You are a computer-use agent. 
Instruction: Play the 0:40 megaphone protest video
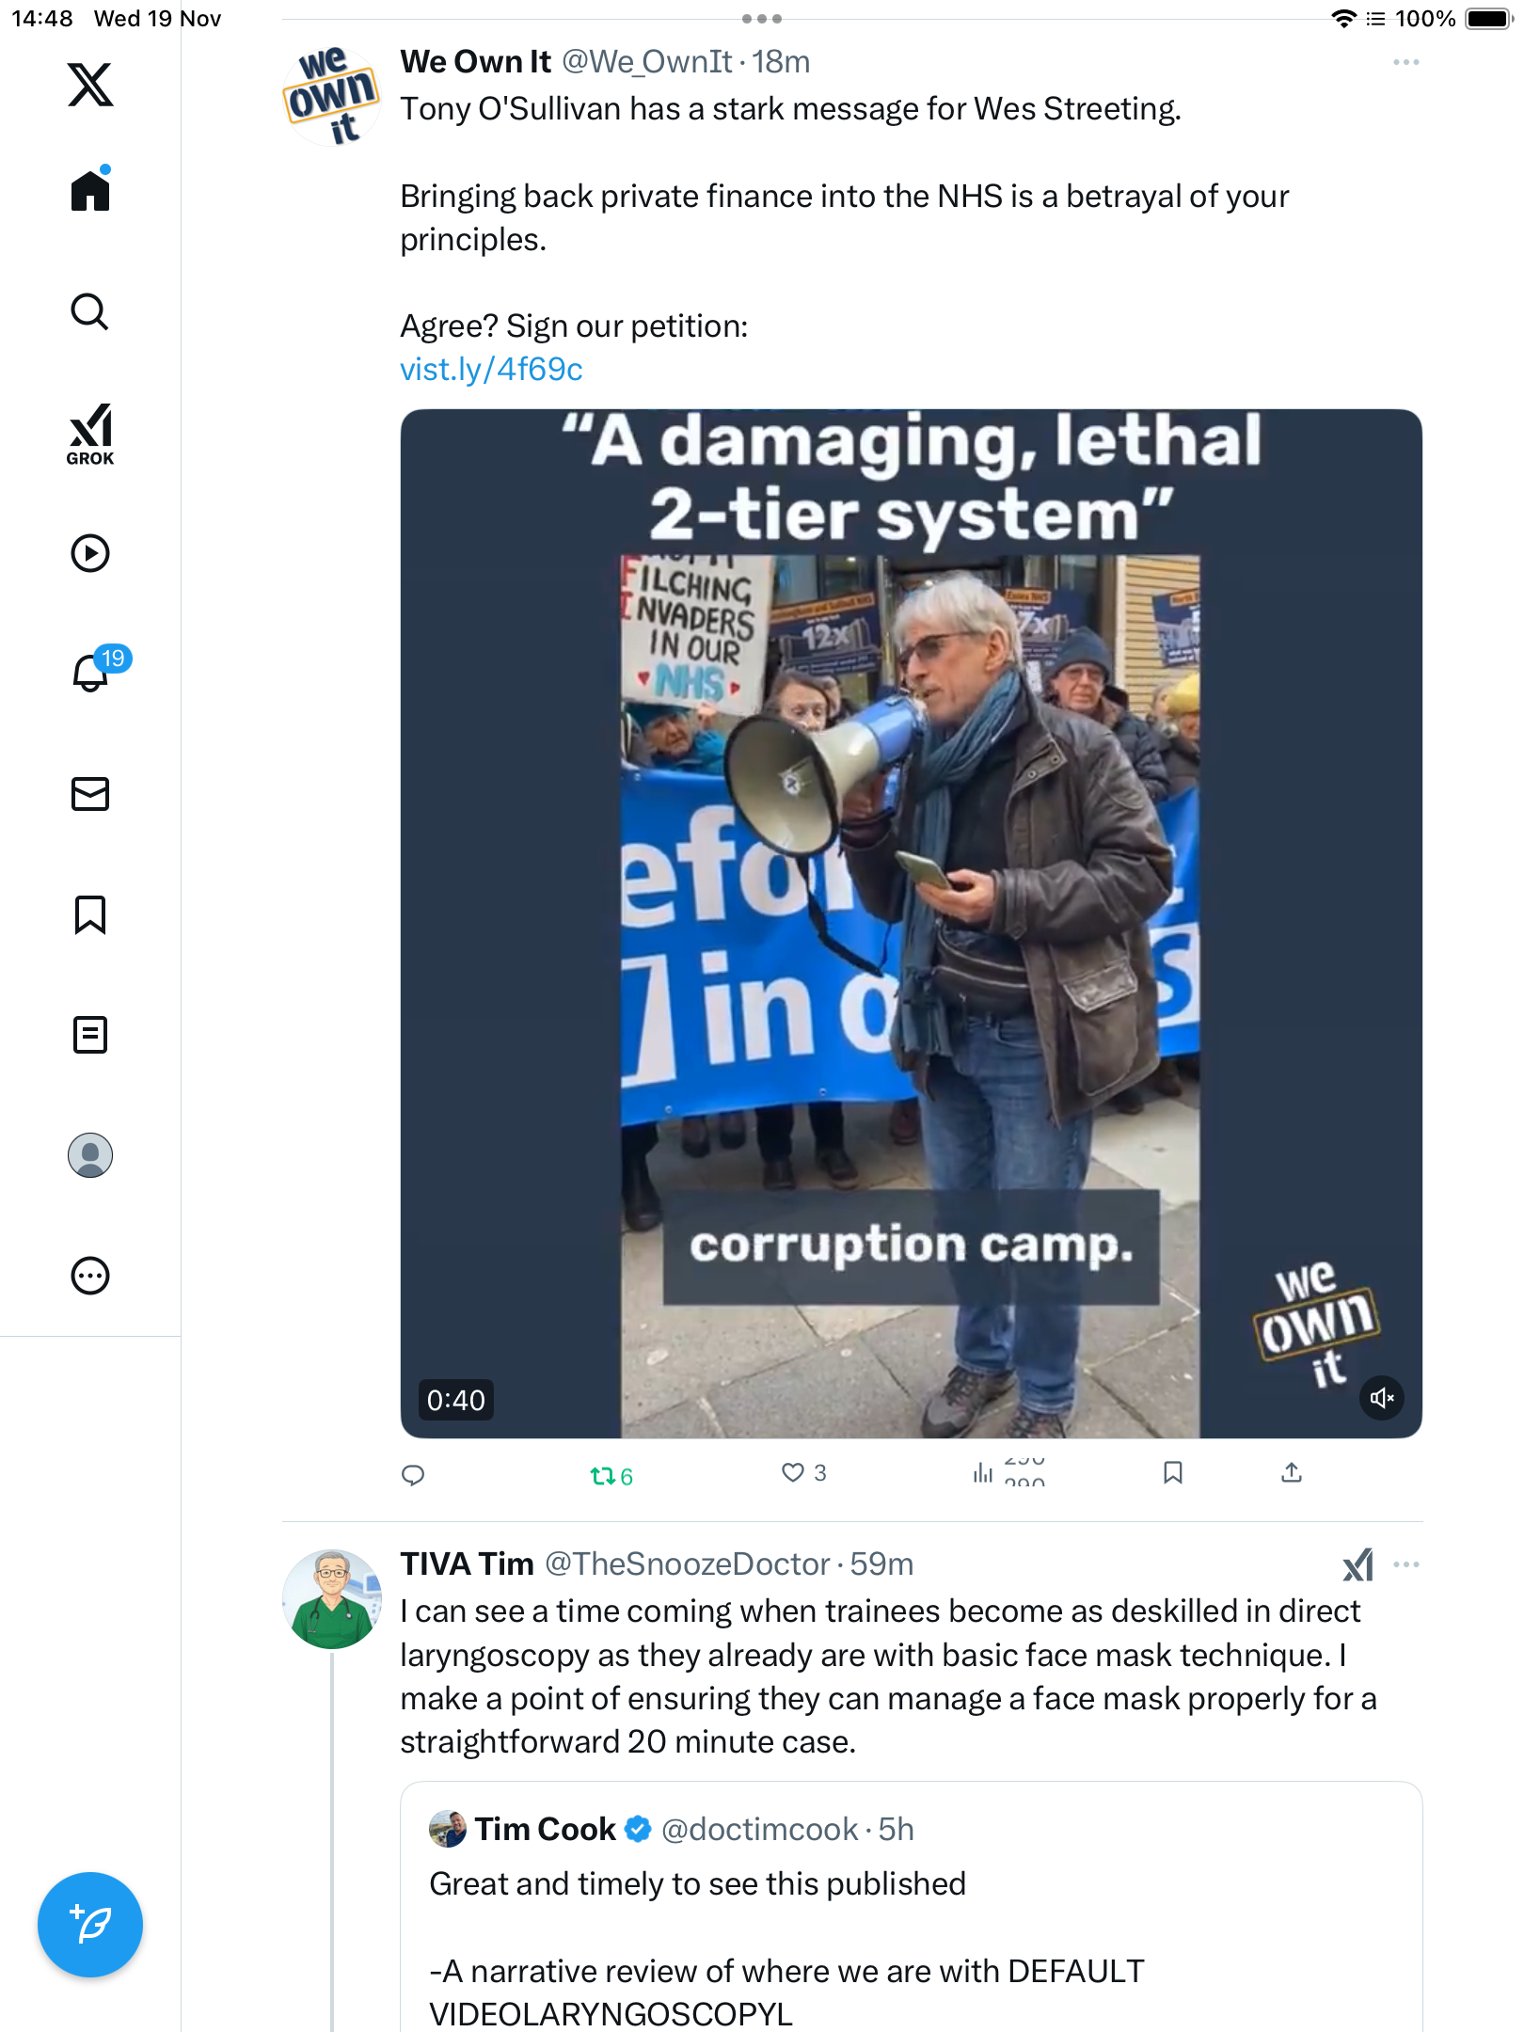point(911,924)
